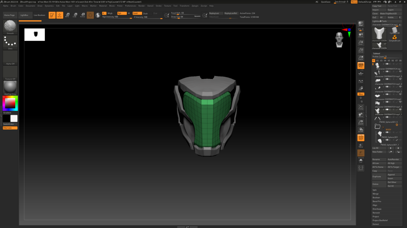Viewport: 407px width, 228px height.
Task: Adjust the Draw Size slider
Action: point(186,17)
